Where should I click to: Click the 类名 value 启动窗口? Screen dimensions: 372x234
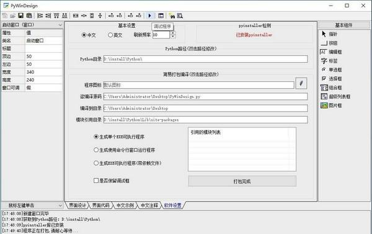pos(44,40)
